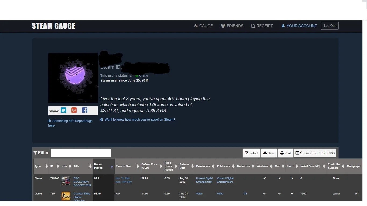This screenshot has height=206, width=367.
Task: Open the Gauge menu item
Action: coord(203,26)
